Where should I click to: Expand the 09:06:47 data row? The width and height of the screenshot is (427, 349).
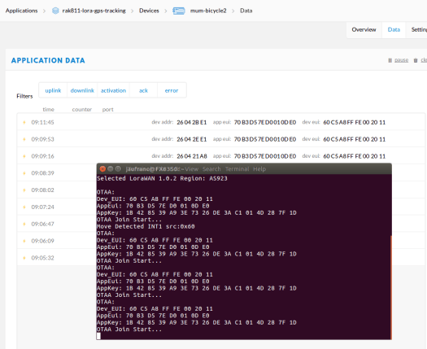57,224
